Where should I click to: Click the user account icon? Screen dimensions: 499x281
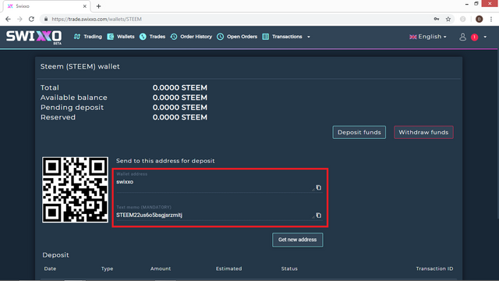coord(462,37)
